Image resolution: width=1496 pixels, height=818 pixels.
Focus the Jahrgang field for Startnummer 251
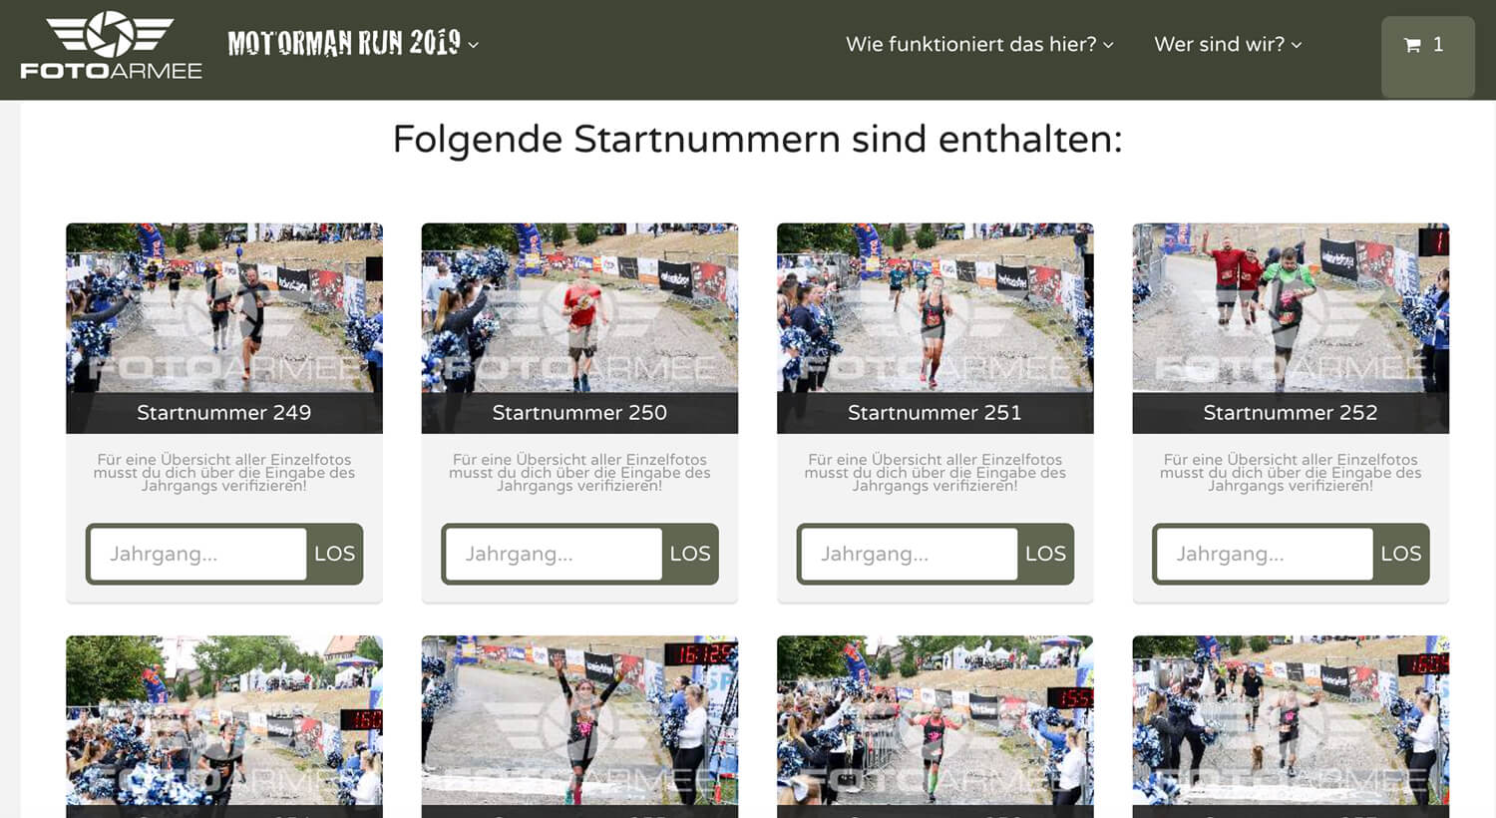(x=909, y=554)
